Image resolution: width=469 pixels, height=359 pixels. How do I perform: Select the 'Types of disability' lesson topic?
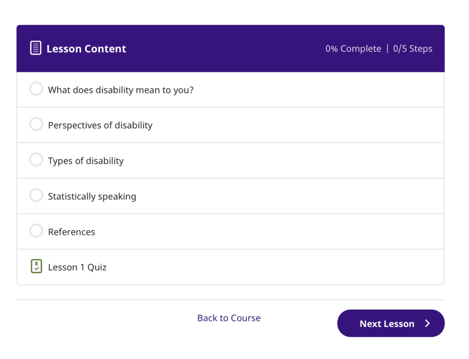point(85,161)
